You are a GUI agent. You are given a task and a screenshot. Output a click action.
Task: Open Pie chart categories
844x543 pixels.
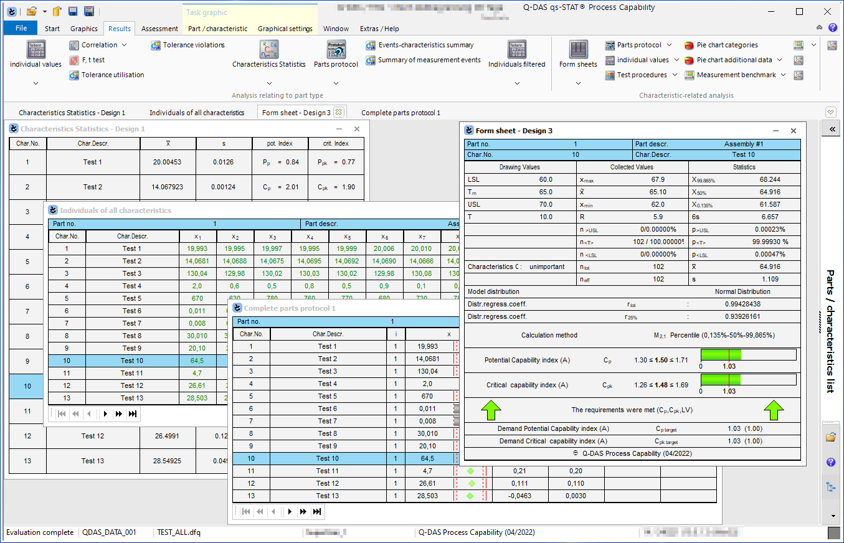pos(721,45)
